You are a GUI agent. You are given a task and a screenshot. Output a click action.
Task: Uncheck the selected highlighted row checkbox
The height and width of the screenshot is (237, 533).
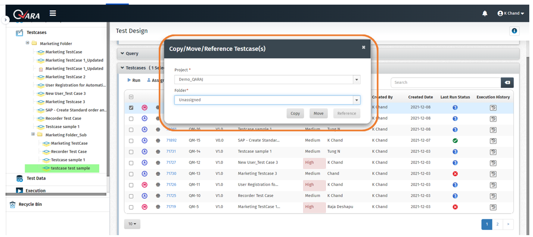131,108
